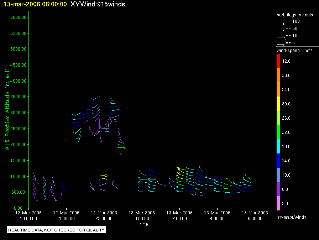
Task: Click the red 42.0 knots color band
Action: pos(278,61)
